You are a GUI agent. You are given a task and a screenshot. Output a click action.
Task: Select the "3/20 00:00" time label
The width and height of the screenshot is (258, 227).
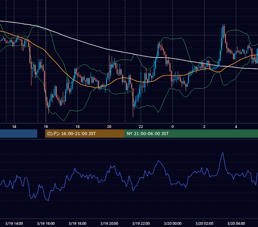[173, 223]
